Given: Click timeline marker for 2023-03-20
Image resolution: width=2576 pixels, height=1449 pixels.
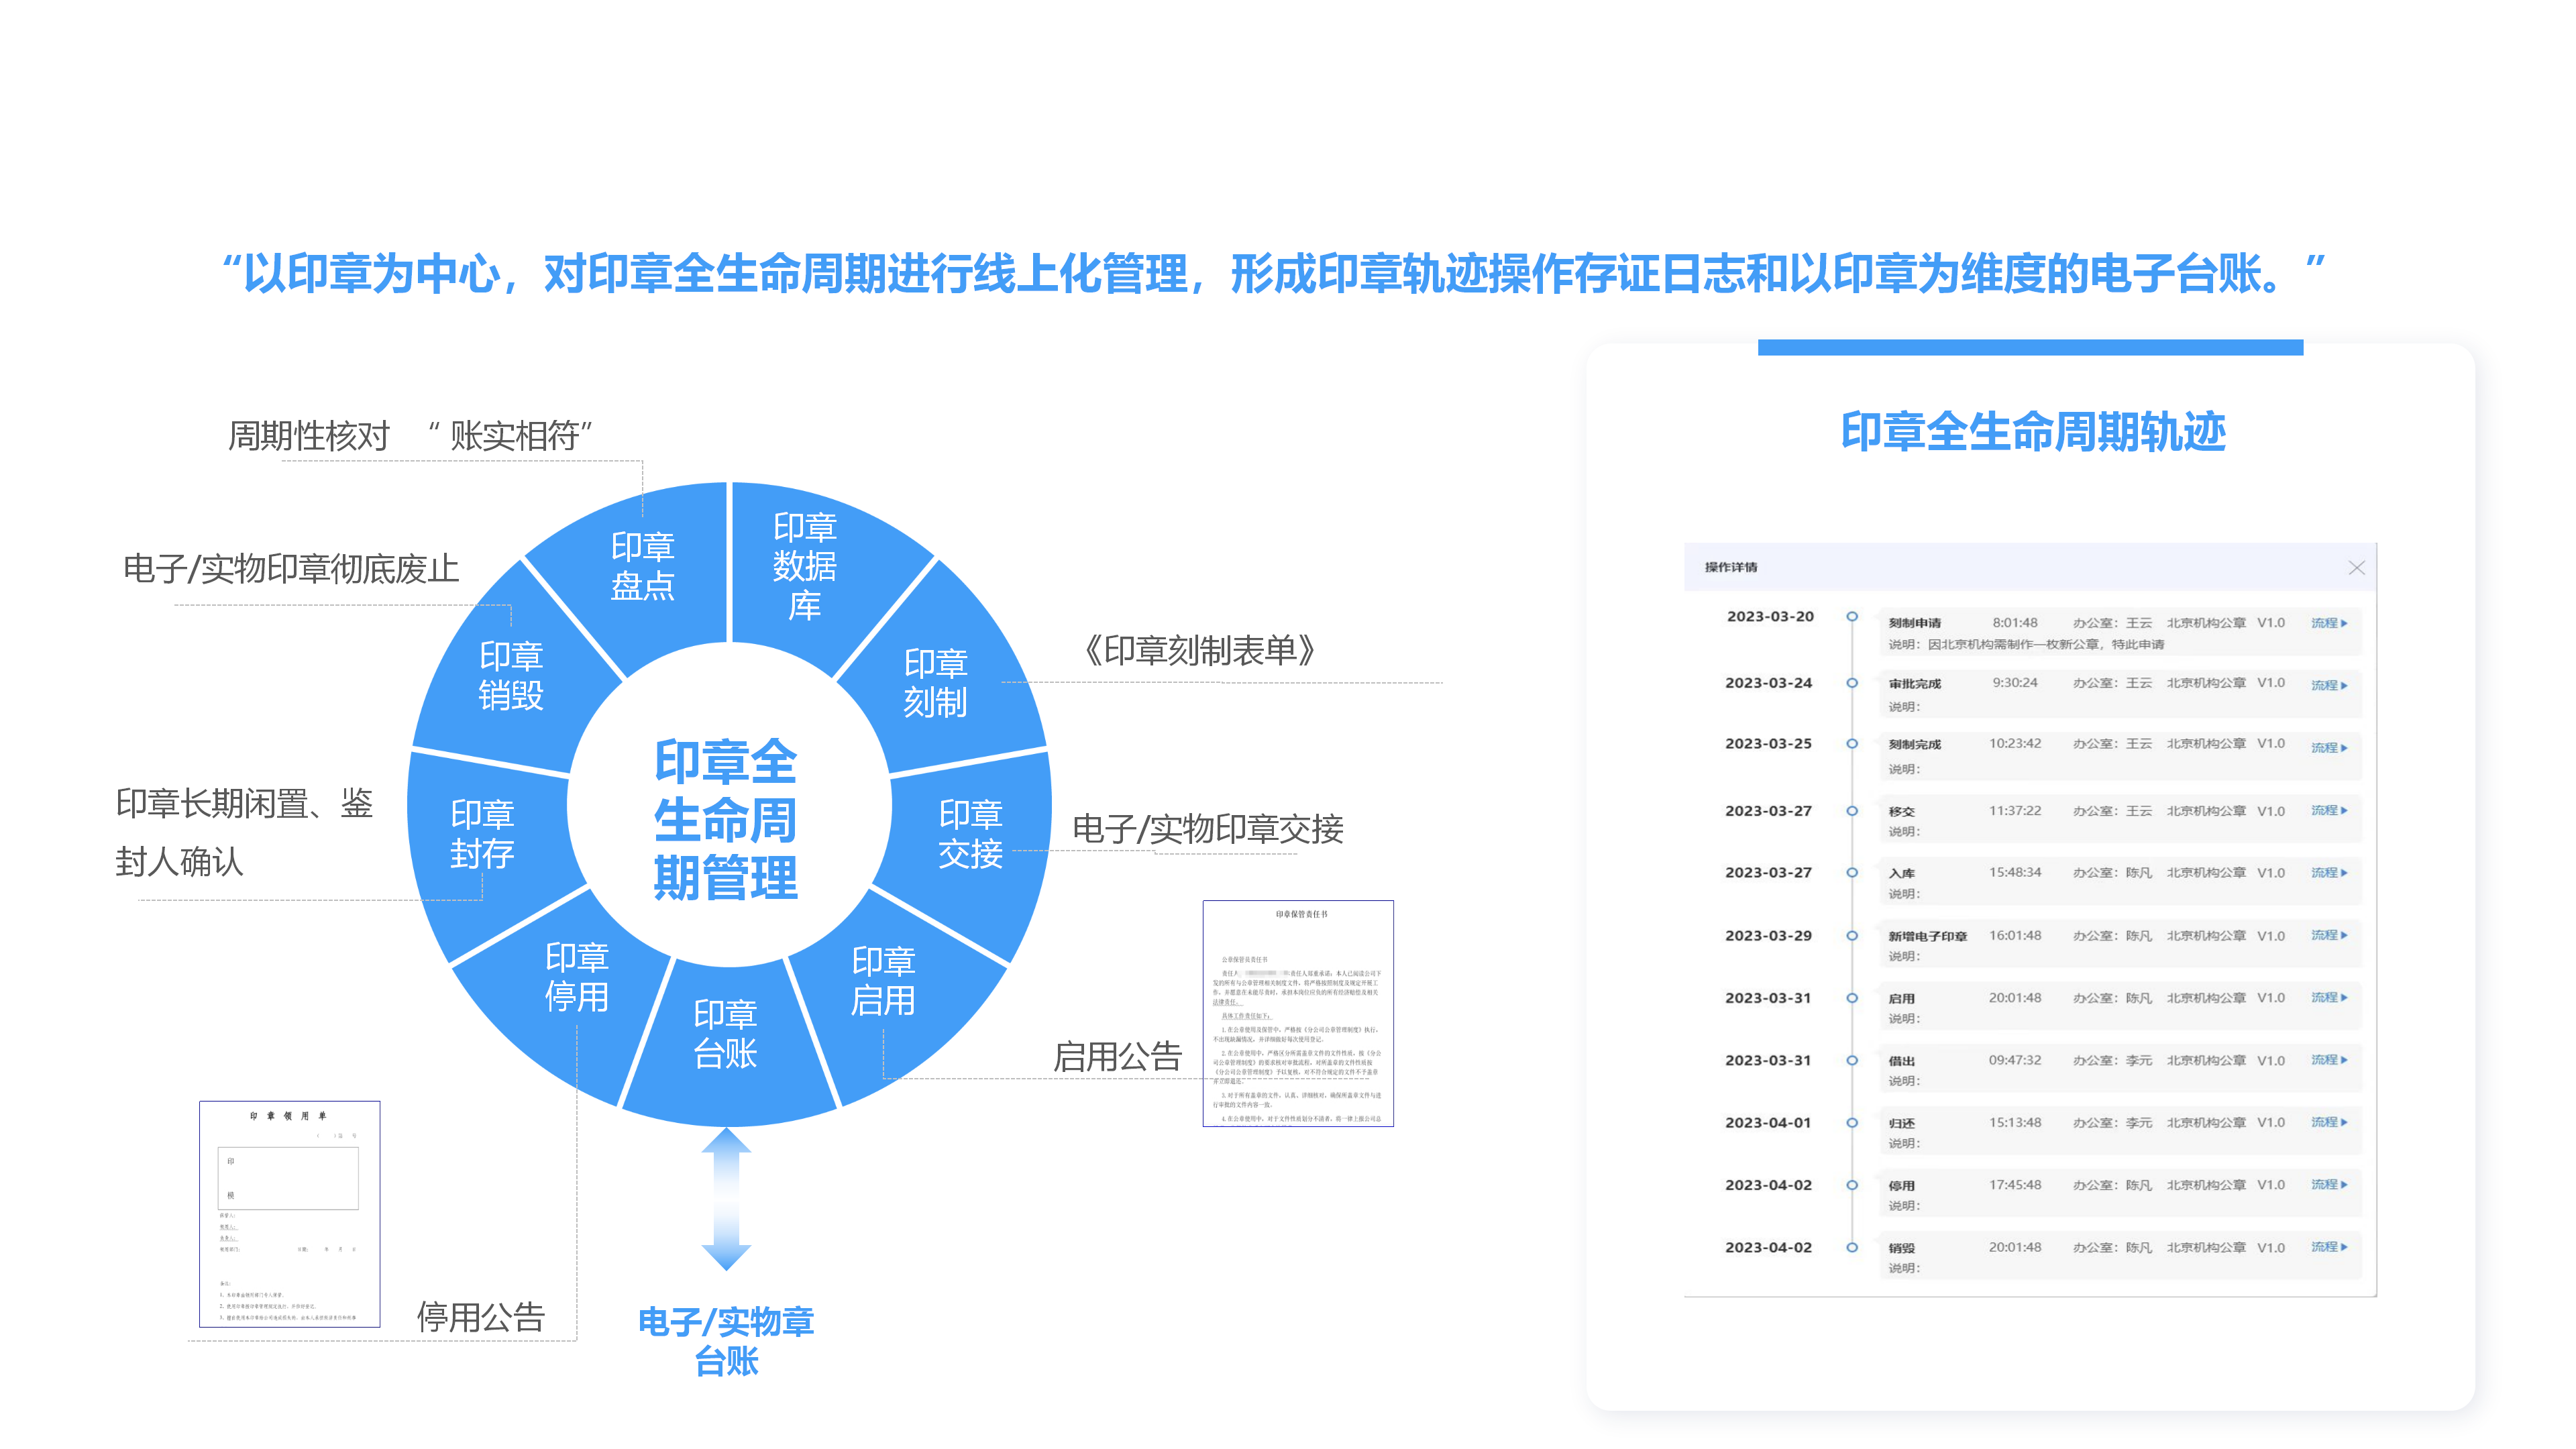Looking at the screenshot, I should coord(1852,617).
